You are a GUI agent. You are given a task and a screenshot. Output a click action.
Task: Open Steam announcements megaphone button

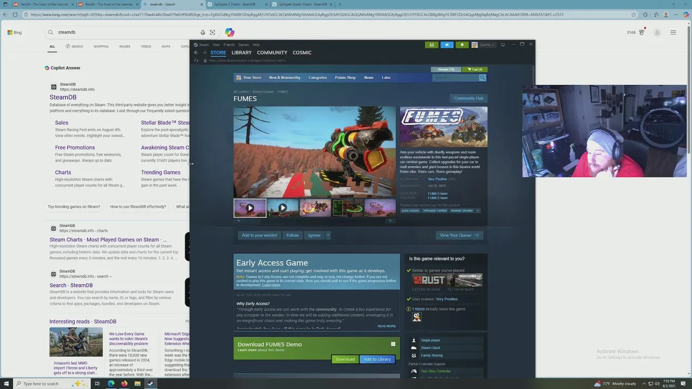pos(447,45)
